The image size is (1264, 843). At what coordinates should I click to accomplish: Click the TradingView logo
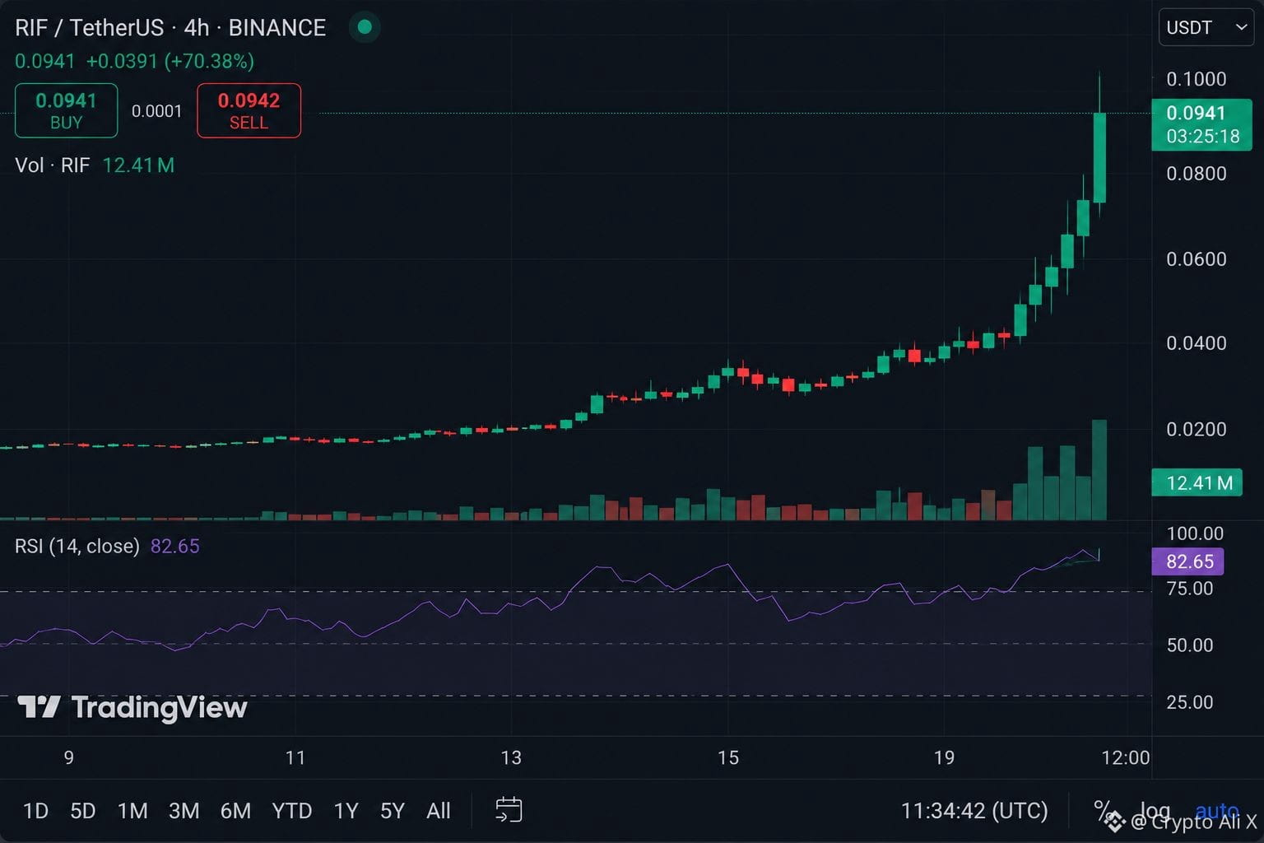[x=132, y=707]
